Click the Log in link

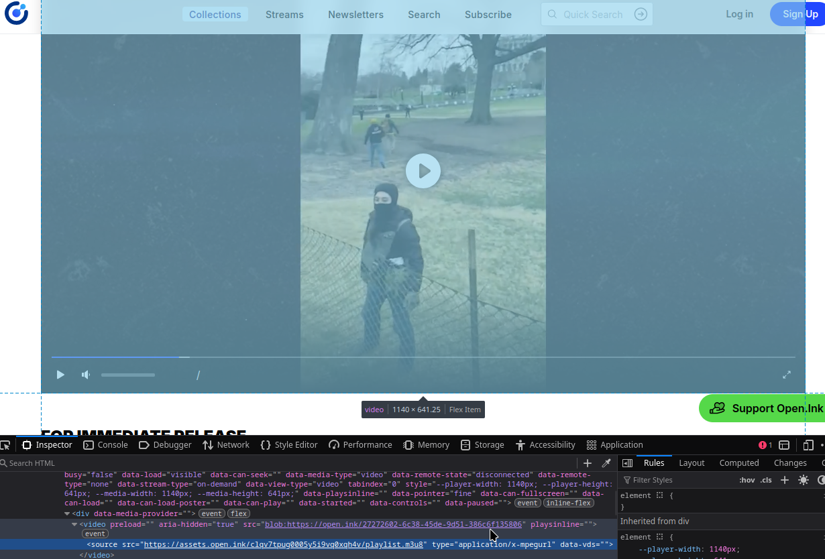click(739, 14)
